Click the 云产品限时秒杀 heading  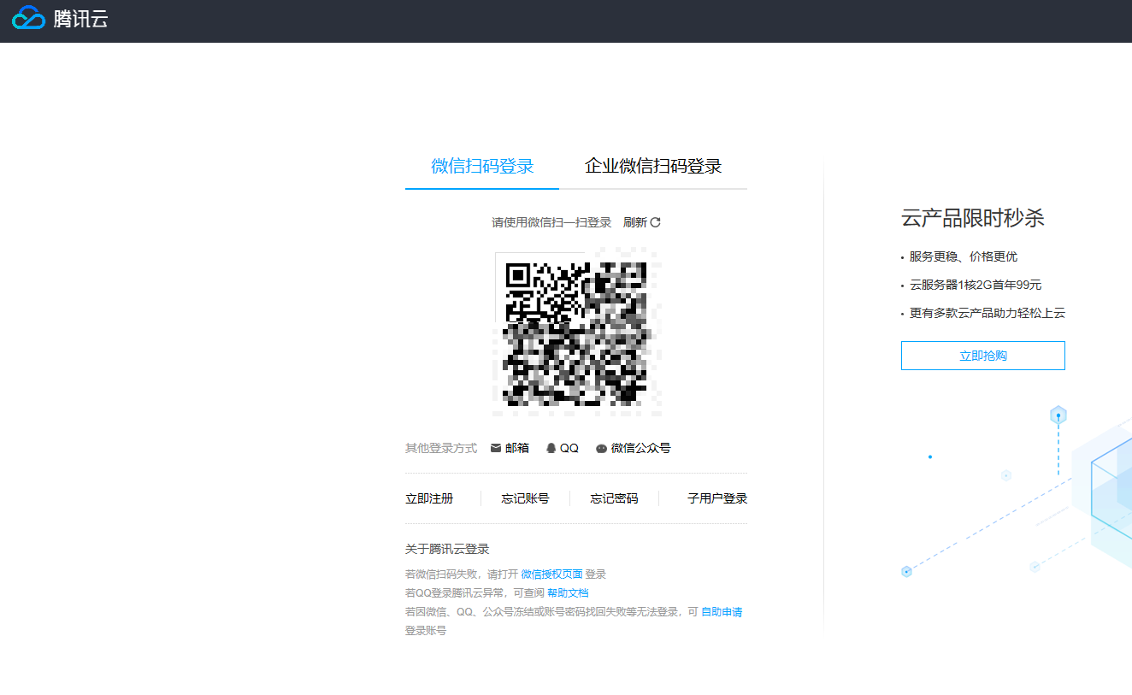[x=973, y=218]
